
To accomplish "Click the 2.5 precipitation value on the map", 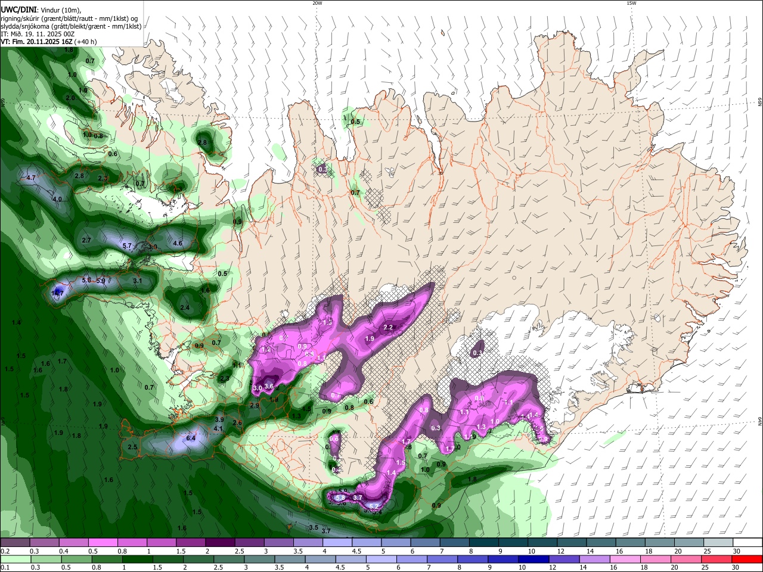I will pyautogui.click(x=132, y=447).
